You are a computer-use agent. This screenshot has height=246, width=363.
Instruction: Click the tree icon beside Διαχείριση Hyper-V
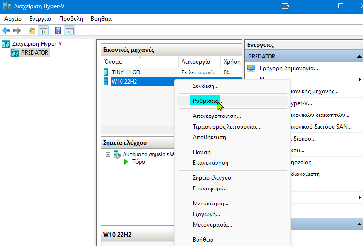(x=6, y=44)
